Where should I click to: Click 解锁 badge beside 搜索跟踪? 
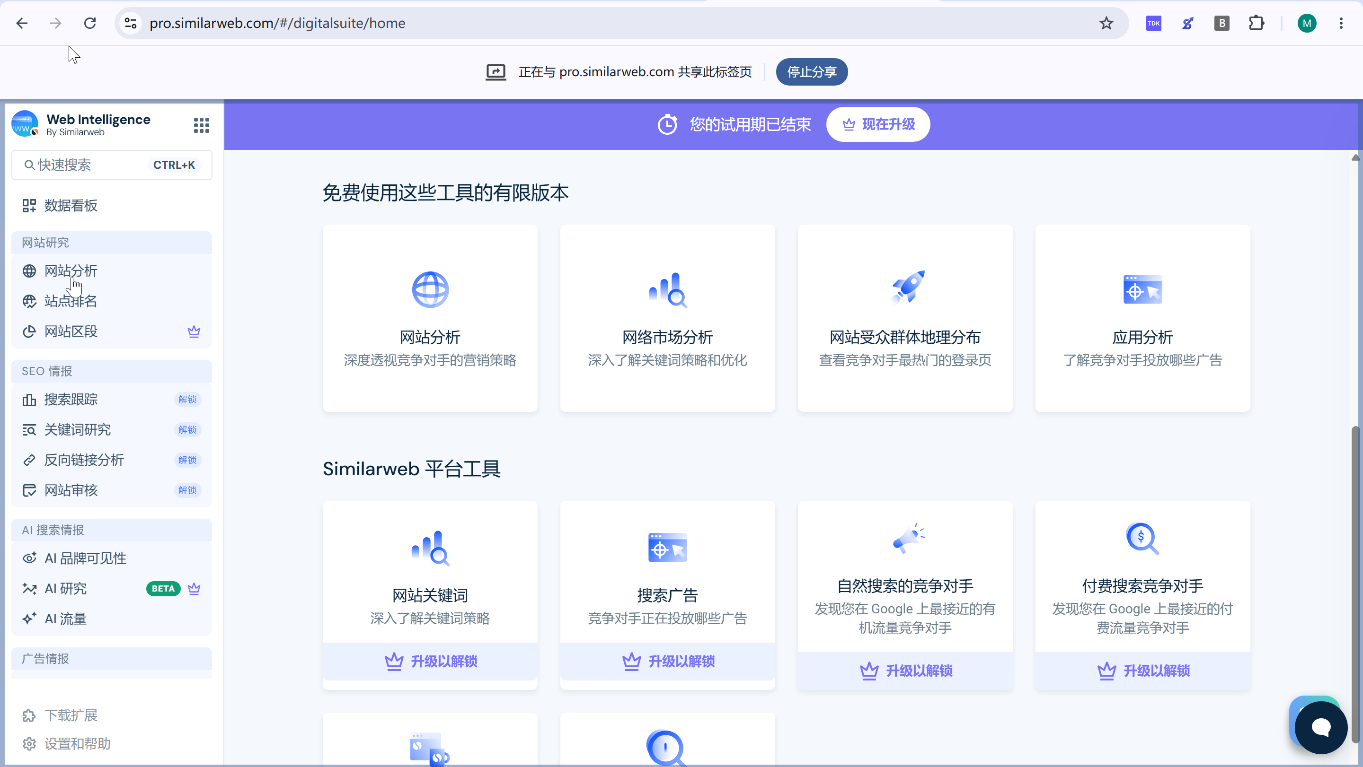[187, 400]
